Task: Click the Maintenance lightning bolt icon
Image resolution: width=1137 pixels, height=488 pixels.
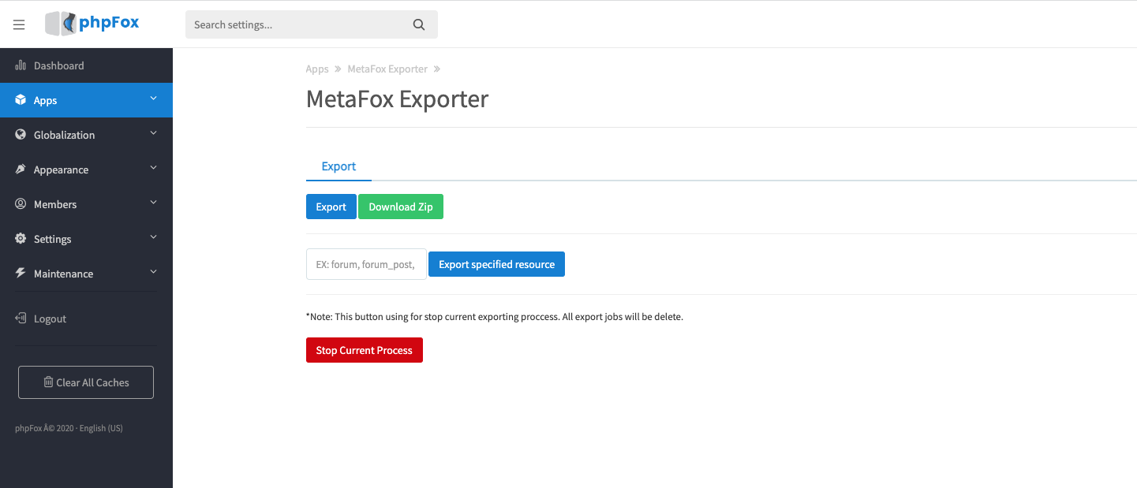Action: 21,274
